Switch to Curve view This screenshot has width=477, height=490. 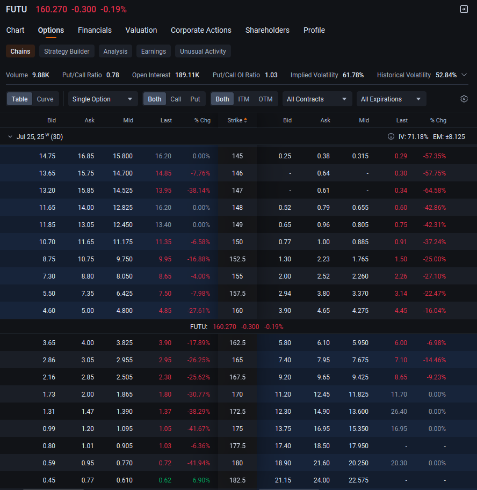[45, 99]
